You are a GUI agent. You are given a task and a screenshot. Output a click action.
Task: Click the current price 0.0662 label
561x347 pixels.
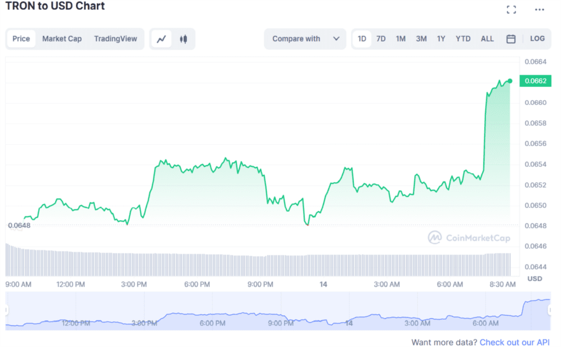pos(535,81)
